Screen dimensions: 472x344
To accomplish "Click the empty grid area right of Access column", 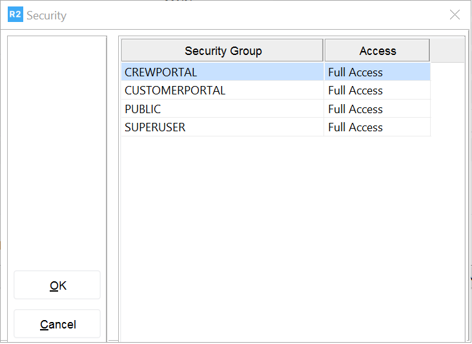I will tap(447, 162).
